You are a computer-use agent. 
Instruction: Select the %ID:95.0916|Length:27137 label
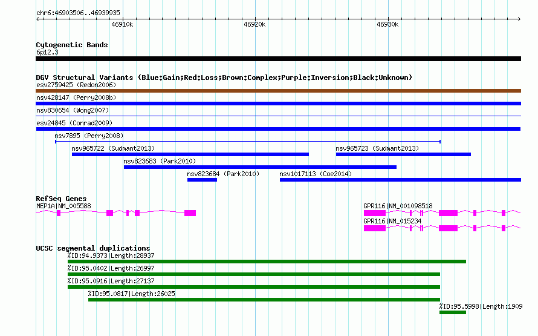coord(111,281)
